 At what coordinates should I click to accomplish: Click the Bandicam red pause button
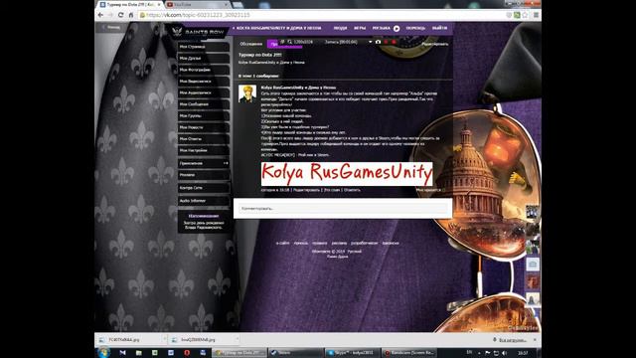387,42
